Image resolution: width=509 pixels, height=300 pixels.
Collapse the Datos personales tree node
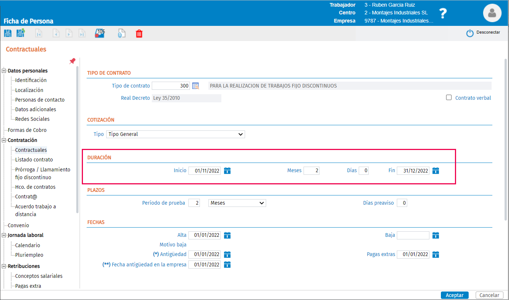(x=4, y=71)
